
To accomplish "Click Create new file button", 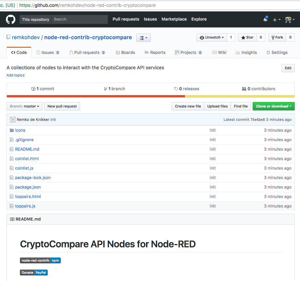I will [x=188, y=106].
